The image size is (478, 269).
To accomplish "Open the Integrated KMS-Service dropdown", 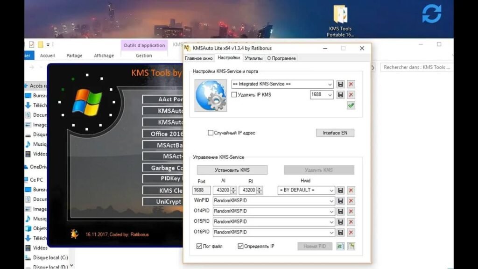I will click(330, 84).
